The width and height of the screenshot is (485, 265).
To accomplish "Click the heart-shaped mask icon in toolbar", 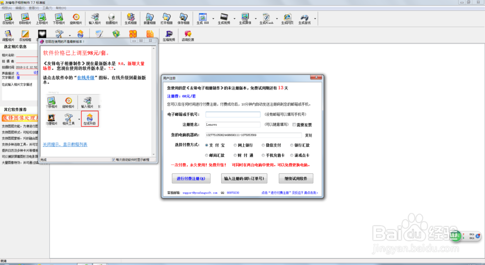I will click(42, 34).
